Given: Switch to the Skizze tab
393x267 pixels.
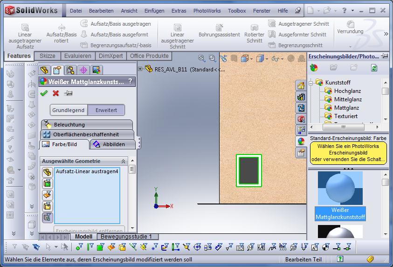Looking at the screenshot, I should tap(48, 56).
